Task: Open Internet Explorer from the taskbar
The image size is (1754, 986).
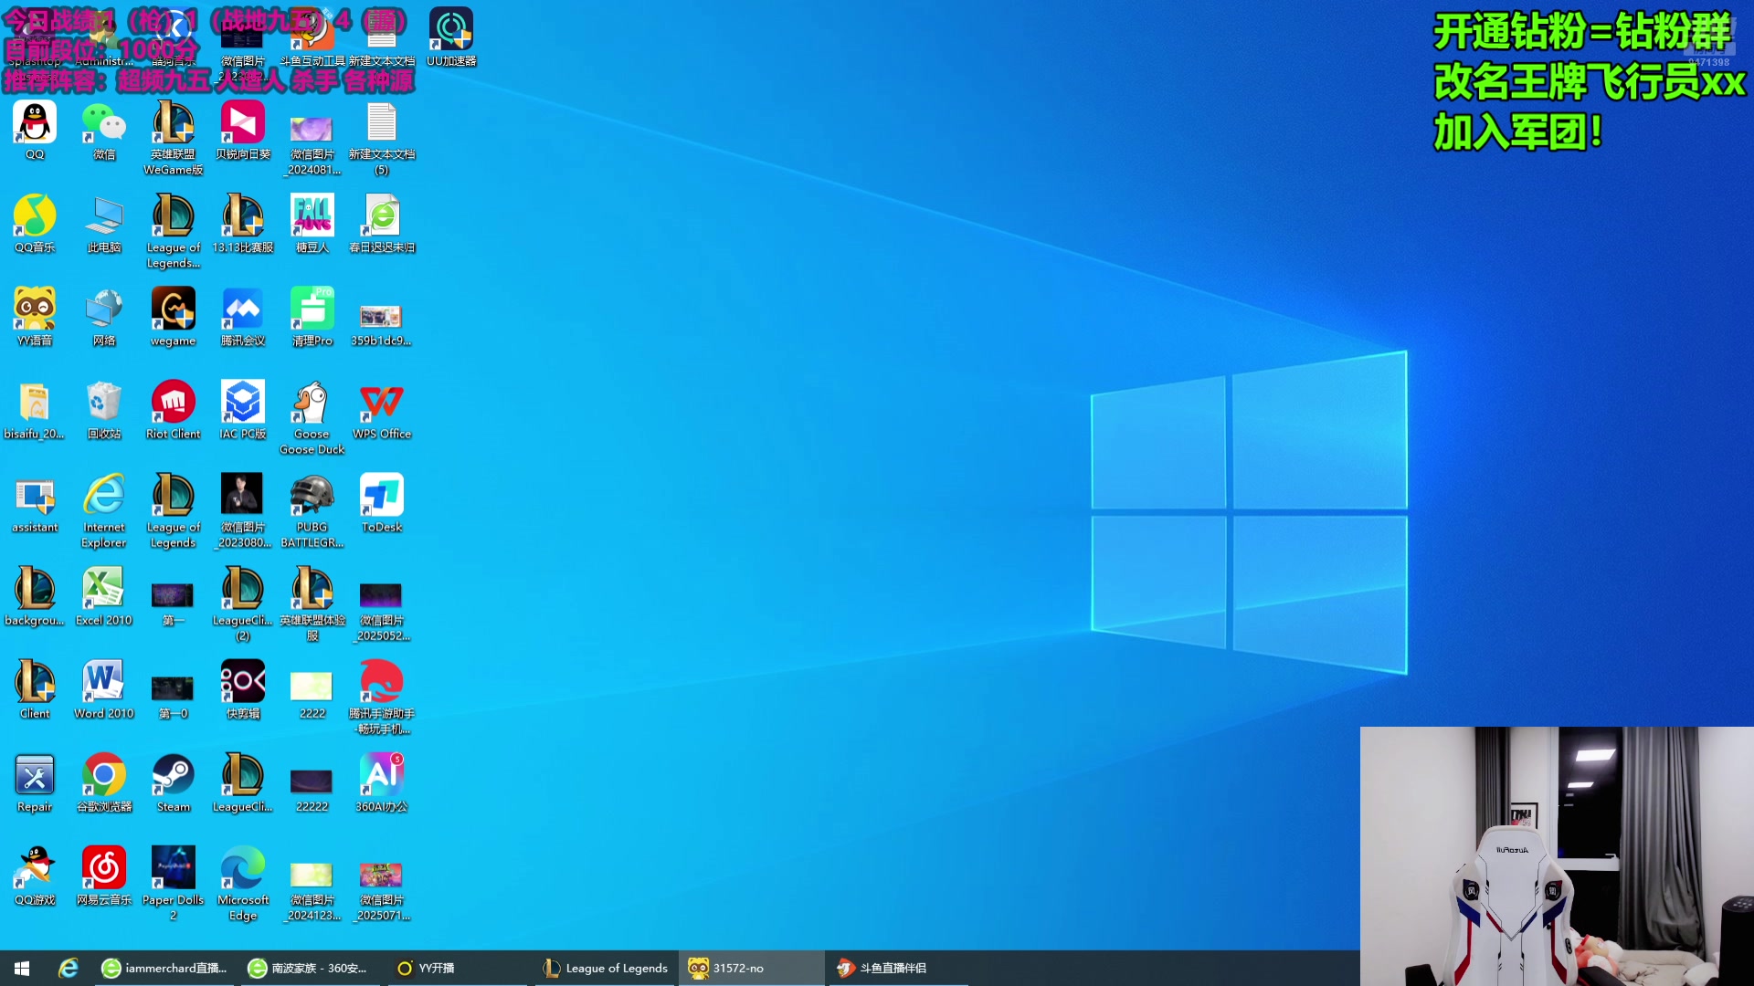Action: [x=69, y=968]
